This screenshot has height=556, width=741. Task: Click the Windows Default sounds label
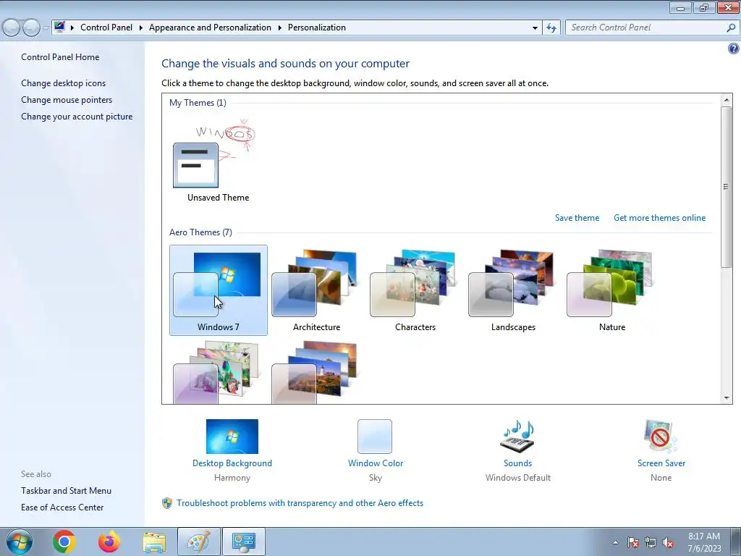point(518,478)
